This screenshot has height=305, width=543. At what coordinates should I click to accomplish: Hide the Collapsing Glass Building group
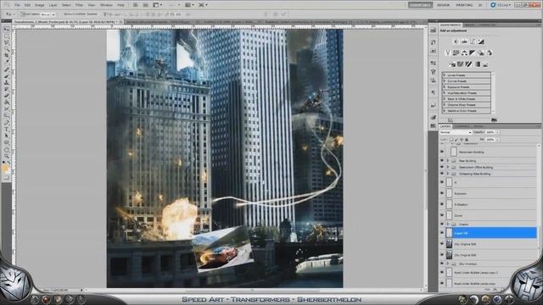(x=442, y=174)
